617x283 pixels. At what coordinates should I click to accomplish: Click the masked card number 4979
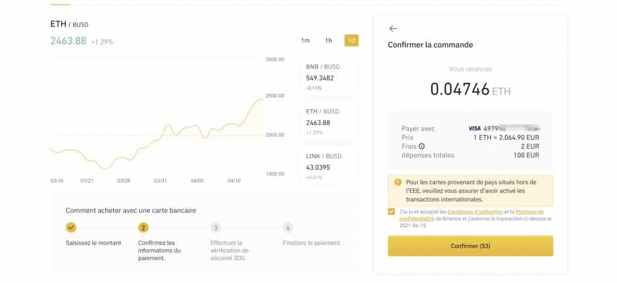point(512,128)
